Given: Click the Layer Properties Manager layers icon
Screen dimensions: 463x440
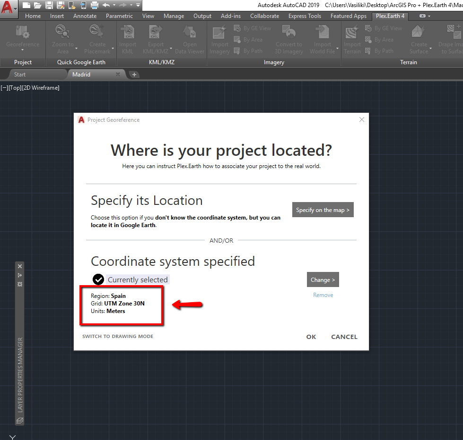Looking at the screenshot, I should click(x=20, y=421).
